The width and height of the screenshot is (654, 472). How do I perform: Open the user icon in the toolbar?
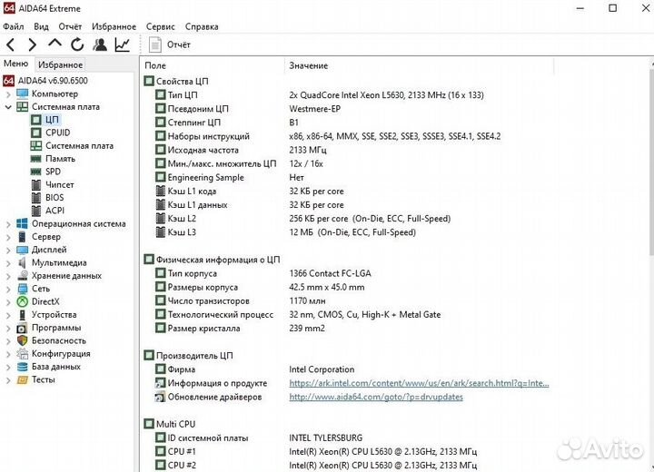tap(100, 44)
